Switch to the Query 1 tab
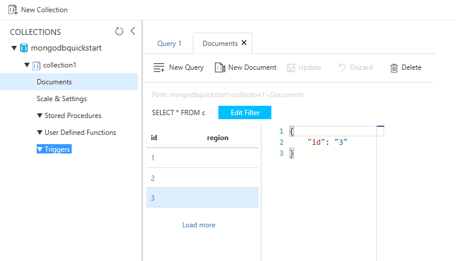The height and width of the screenshot is (261, 456). [169, 44]
